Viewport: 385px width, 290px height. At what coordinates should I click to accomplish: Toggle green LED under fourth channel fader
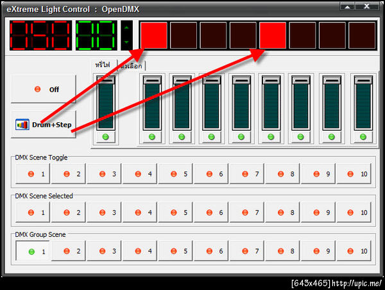coord(241,137)
